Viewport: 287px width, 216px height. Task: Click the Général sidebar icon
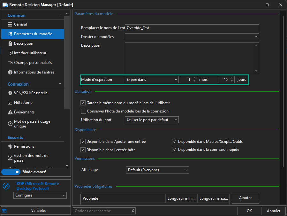pos(10,24)
